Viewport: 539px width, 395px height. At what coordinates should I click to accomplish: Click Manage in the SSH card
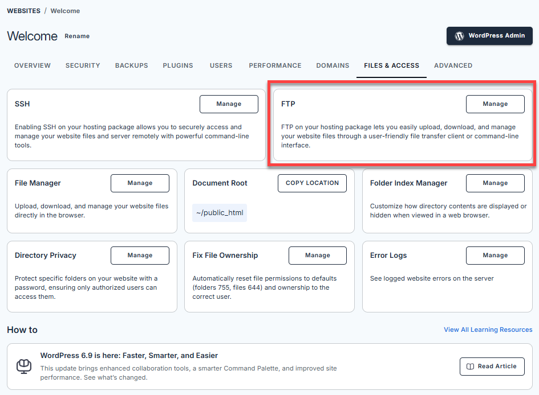[x=229, y=104]
